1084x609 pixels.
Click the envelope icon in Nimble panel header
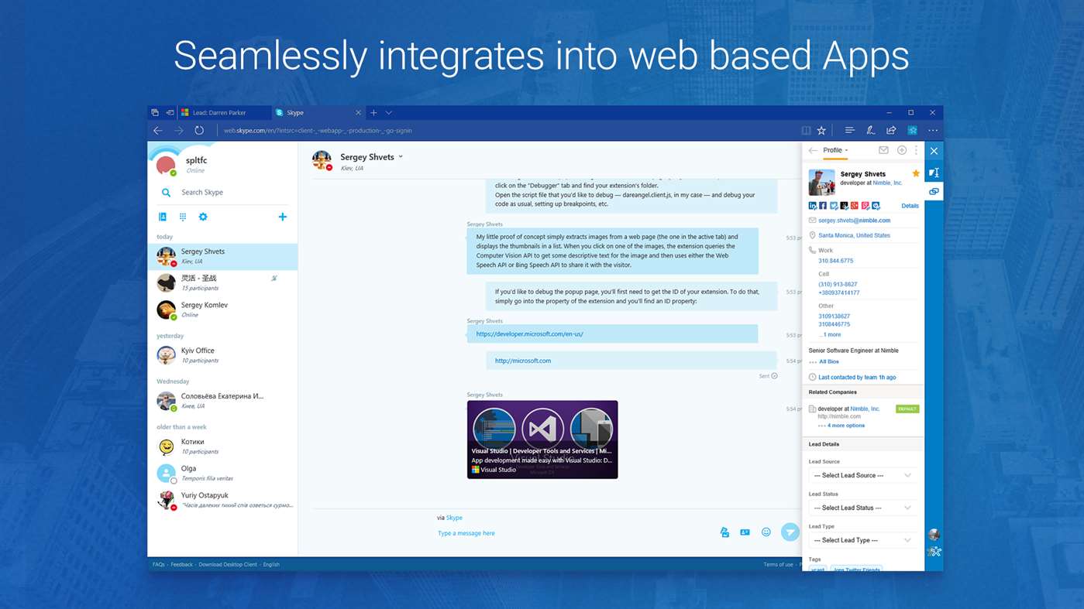(x=883, y=150)
